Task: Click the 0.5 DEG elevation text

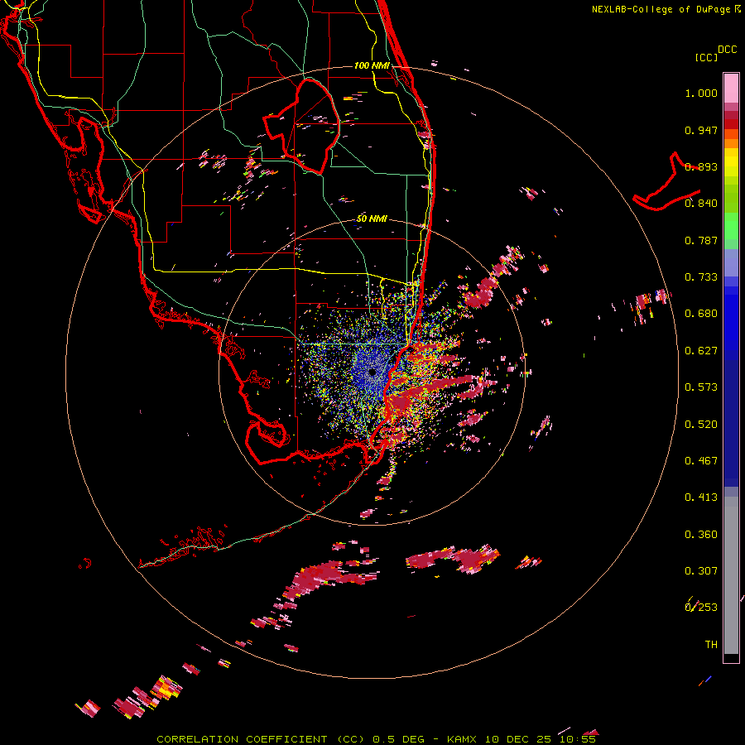Action: pos(399,739)
